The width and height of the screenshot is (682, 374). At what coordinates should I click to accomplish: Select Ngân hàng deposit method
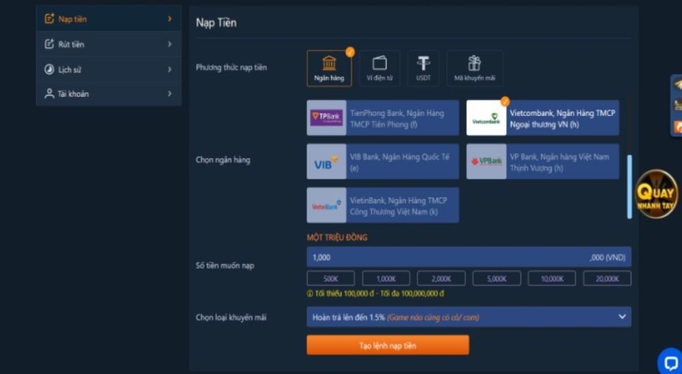(x=329, y=68)
